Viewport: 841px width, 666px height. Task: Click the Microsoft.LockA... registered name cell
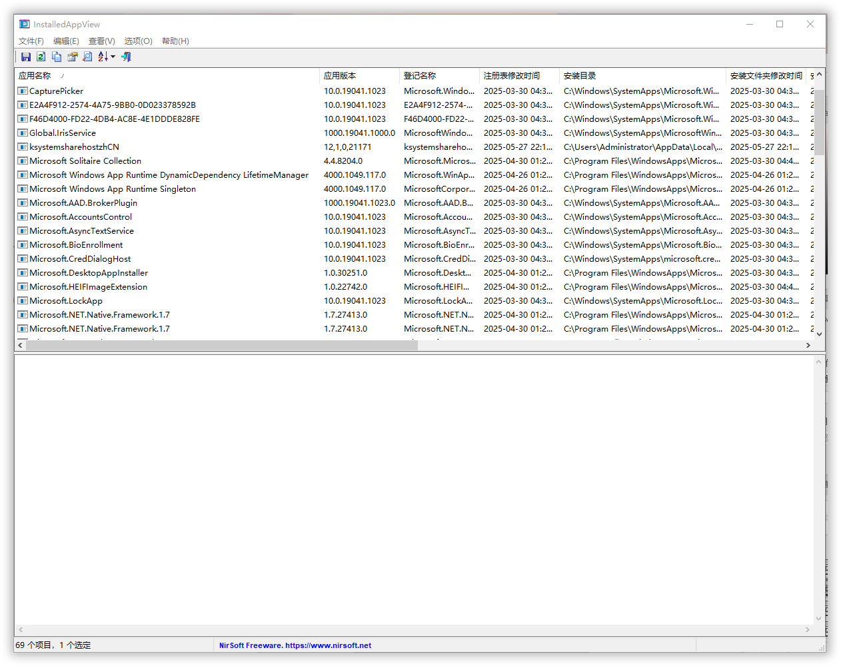(438, 301)
